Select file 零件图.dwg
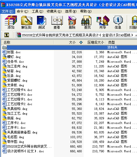 point(16,142)
